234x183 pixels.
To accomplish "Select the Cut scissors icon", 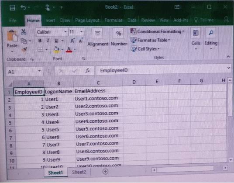I will pos(24,32).
